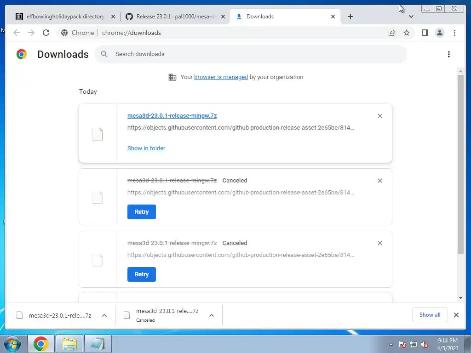Close the elfbowlingholidaypack directory tab
This screenshot has height=353, width=471.
click(x=113, y=17)
